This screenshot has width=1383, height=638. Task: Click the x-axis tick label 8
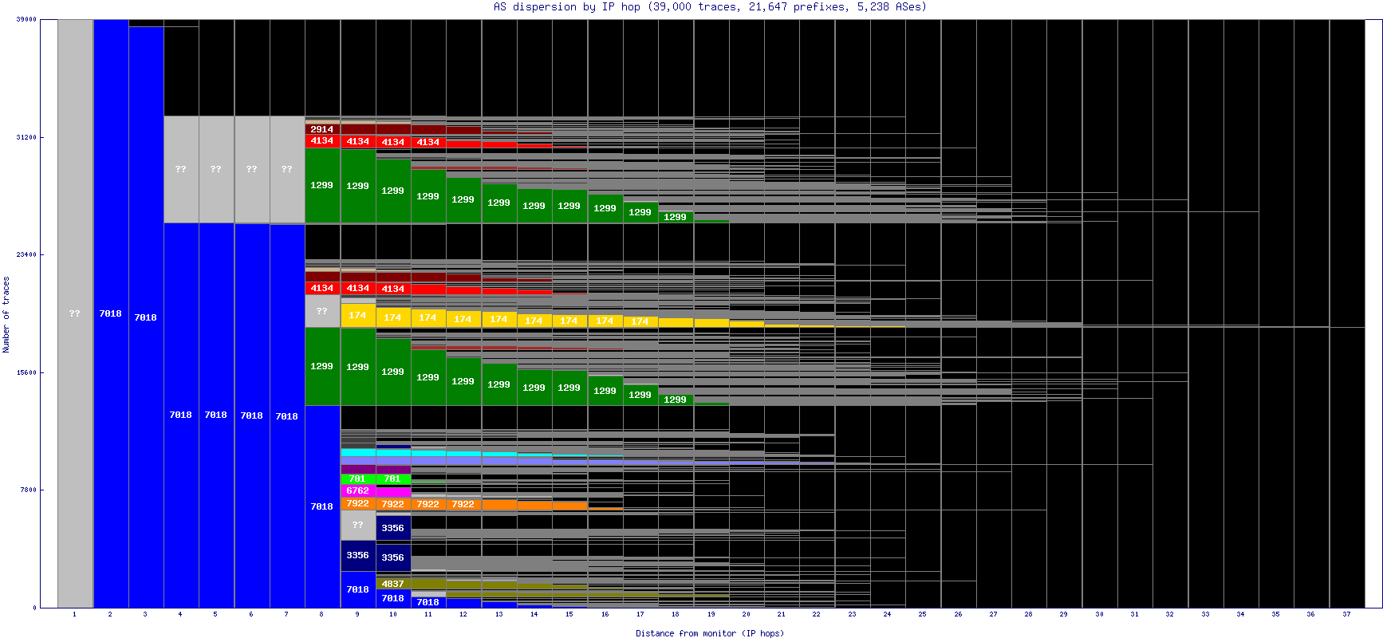(x=321, y=614)
